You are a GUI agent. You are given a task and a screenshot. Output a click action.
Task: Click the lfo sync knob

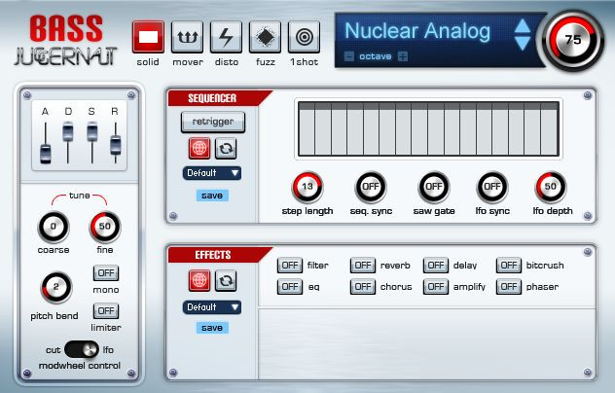click(492, 187)
